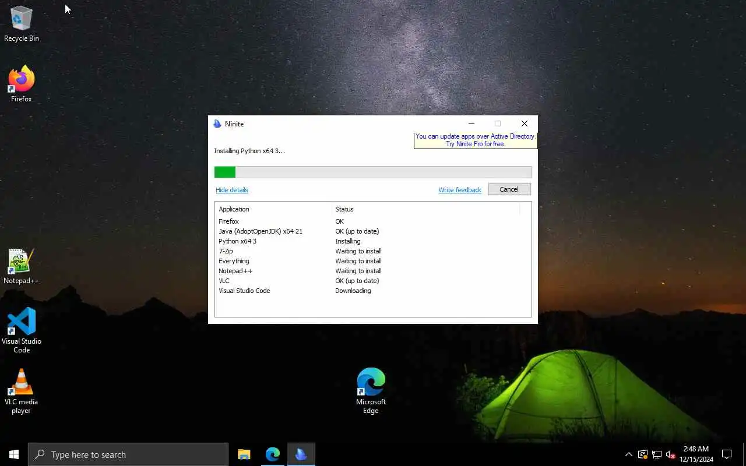The image size is (746, 466).
Task: Click the Try Ninite Pro for free banner
Action: coord(475,140)
